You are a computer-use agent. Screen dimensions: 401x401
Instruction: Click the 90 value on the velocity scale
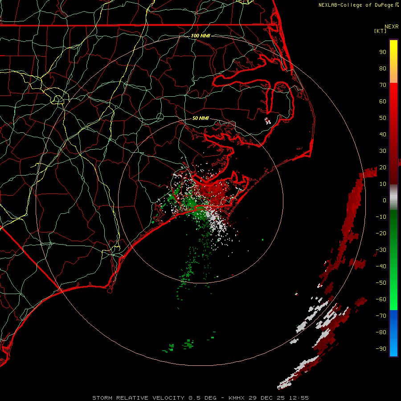coord(383,52)
